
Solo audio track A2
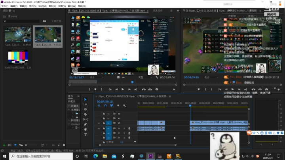pos(124,133)
